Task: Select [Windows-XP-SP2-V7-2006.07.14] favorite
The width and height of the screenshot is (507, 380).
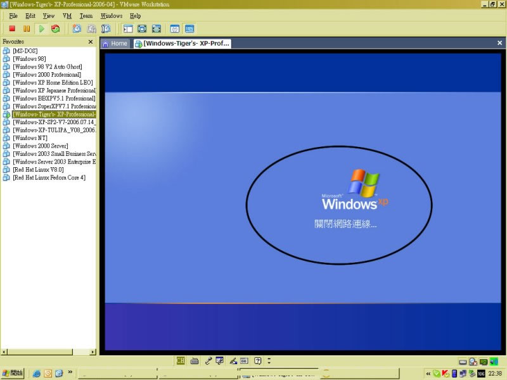Action: (54, 122)
